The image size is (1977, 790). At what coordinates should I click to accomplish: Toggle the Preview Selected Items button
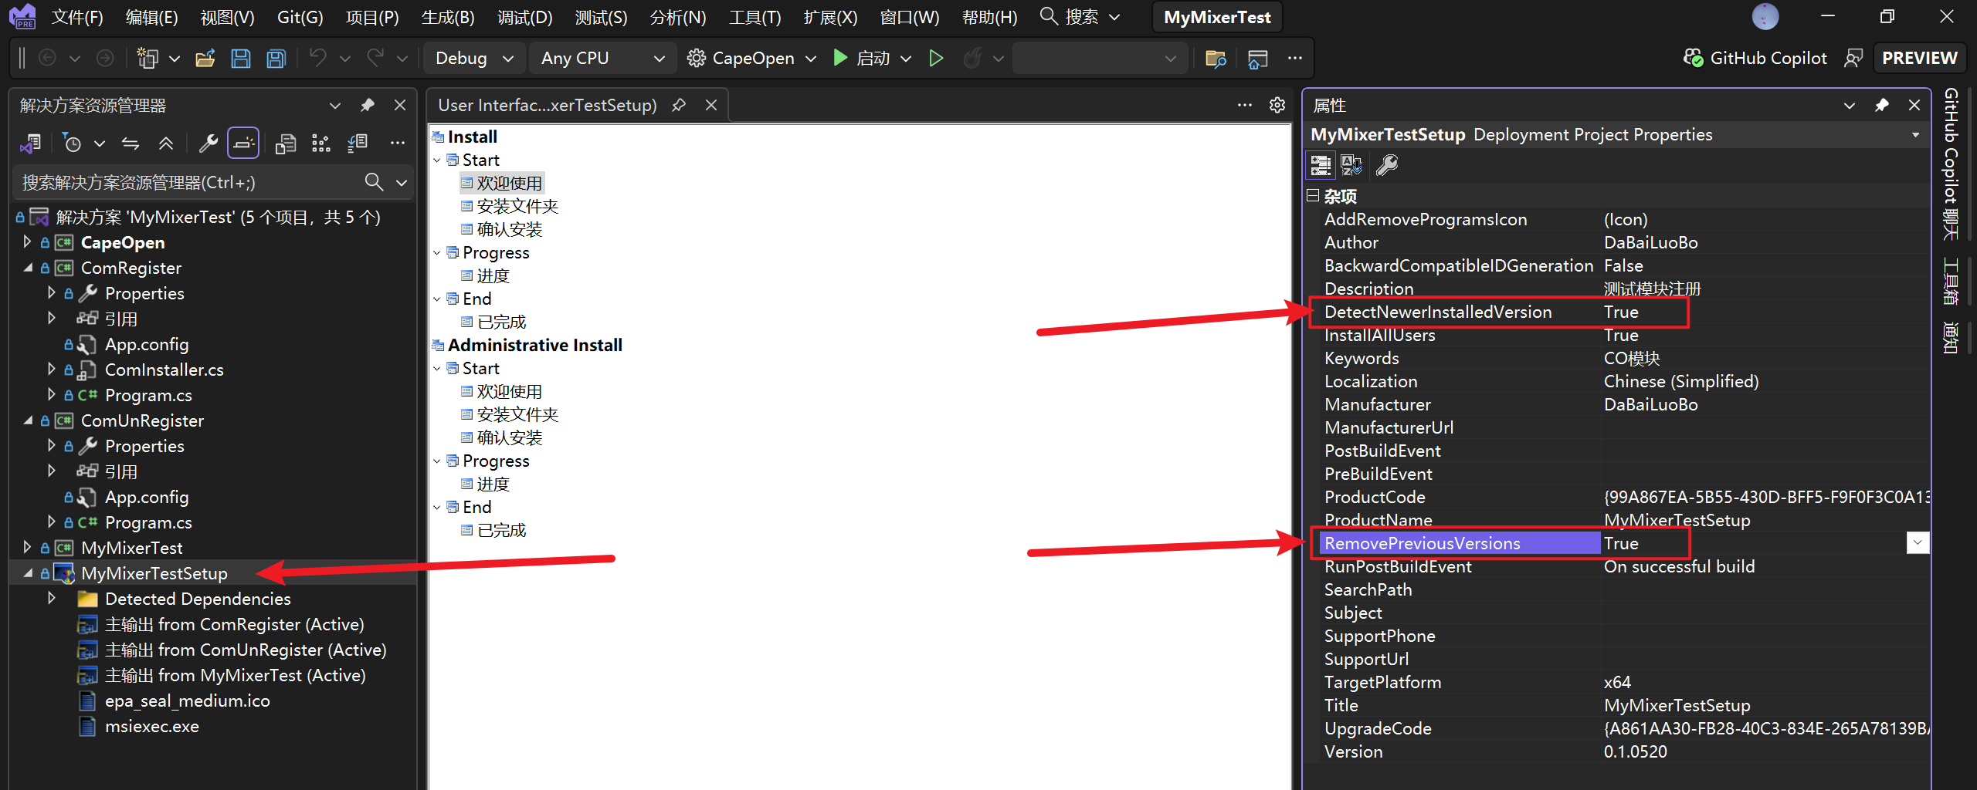(243, 143)
